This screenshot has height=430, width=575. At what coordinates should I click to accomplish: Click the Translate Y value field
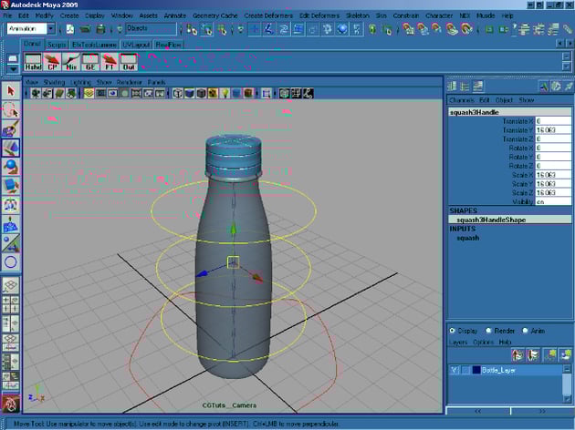(551, 130)
